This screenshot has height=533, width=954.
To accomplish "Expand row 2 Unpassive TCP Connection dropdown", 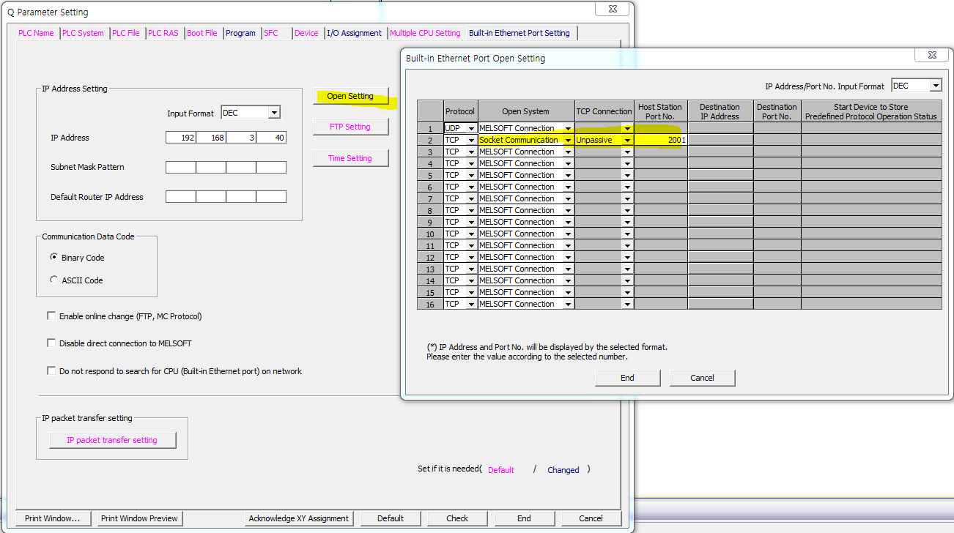I will pyautogui.click(x=627, y=140).
